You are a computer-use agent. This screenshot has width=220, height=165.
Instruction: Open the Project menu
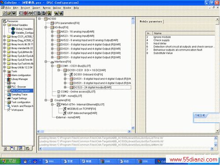25,7
